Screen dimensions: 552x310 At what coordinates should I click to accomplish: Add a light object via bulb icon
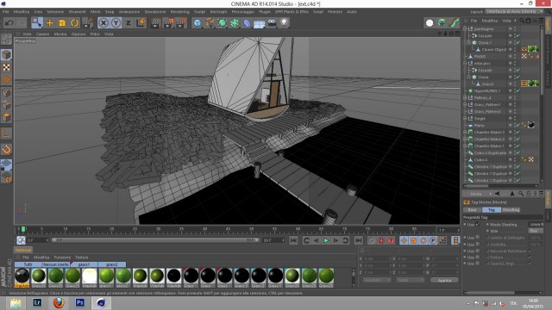pyautogui.click(x=284, y=23)
